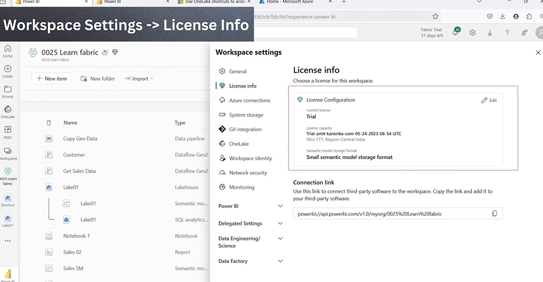
Task: Expand the Delegated Settings section
Action: click(x=250, y=224)
